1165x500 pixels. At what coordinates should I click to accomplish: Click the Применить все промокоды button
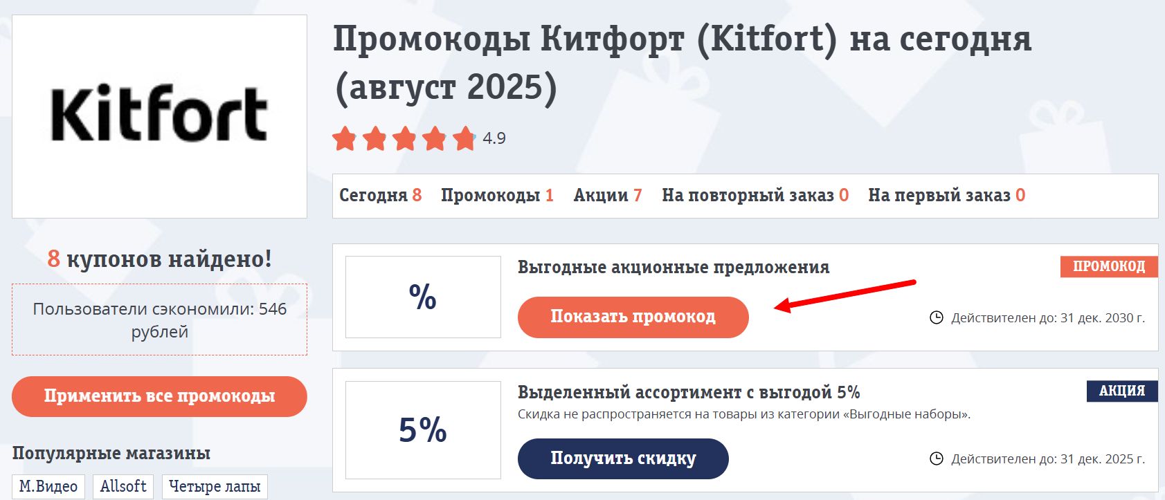coord(159,397)
